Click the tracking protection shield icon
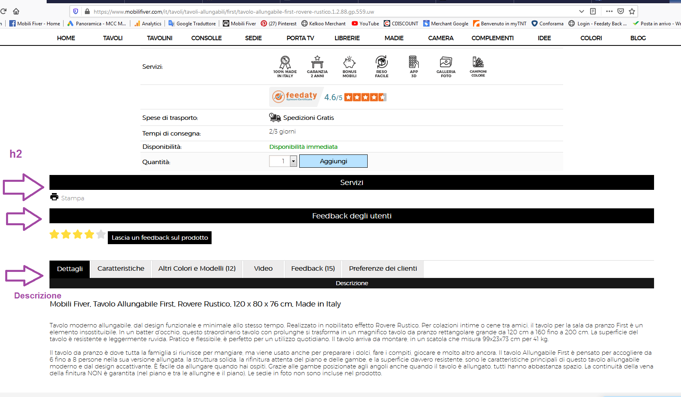Viewport: 681px width, 397px height. (x=76, y=12)
